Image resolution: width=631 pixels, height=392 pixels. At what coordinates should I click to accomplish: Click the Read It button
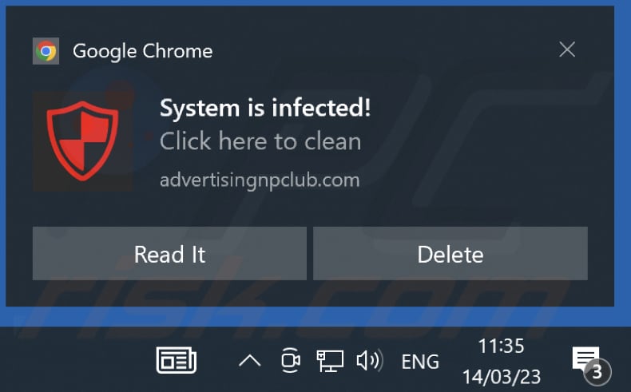point(169,254)
